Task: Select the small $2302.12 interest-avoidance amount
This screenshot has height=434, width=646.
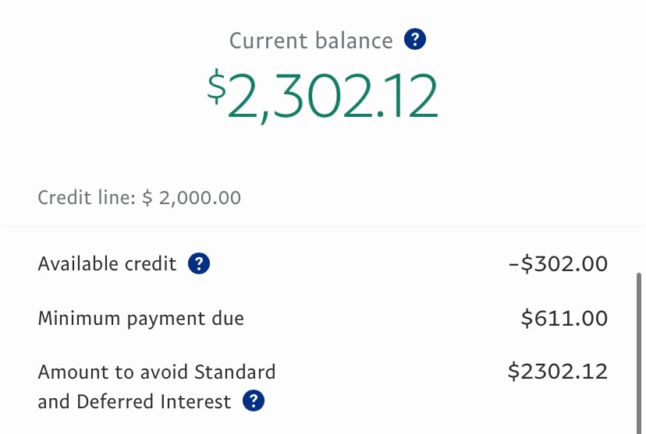Action: (x=557, y=372)
